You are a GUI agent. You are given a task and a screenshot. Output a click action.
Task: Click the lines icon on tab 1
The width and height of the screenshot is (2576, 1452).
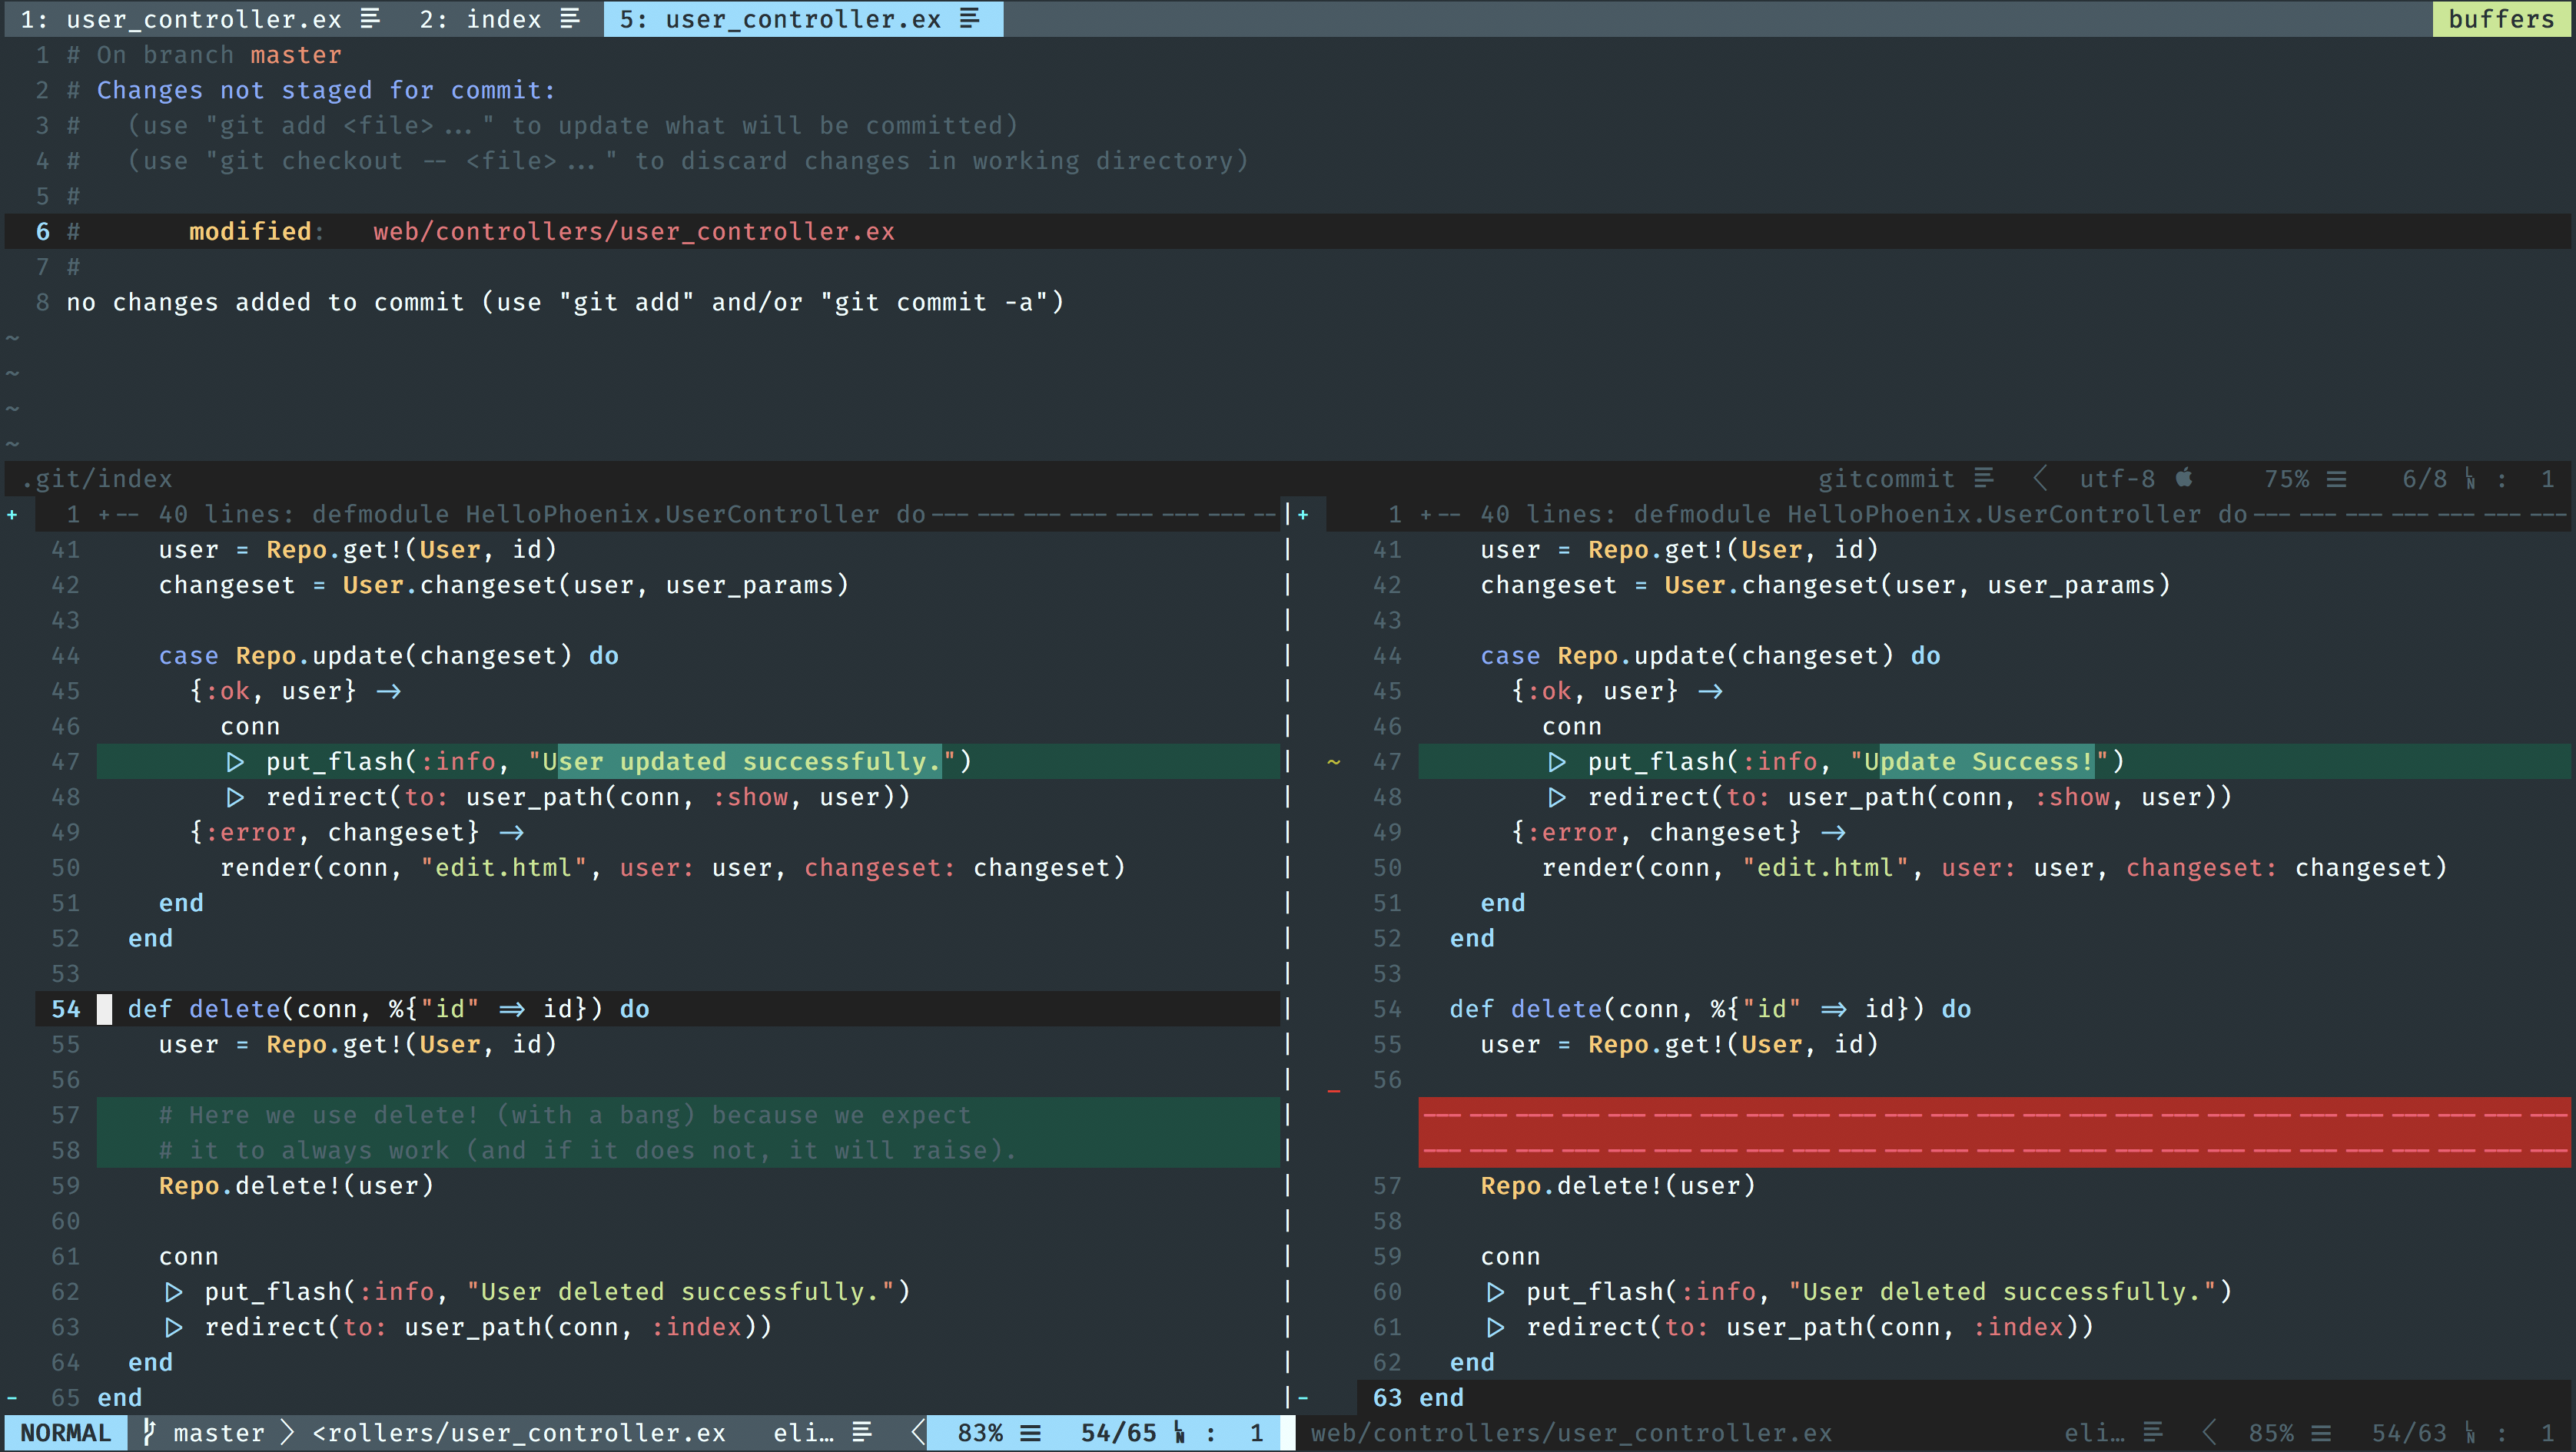(370, 19)
